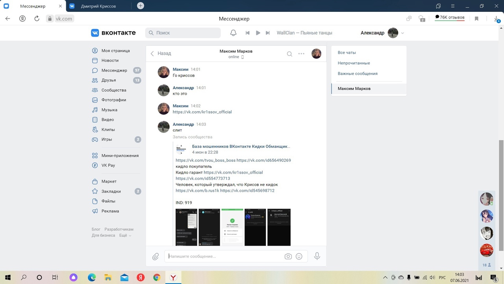
Task: Open the first screenshot thumbnail in the post
Action: pyautogui.click(x=186, y=227)
